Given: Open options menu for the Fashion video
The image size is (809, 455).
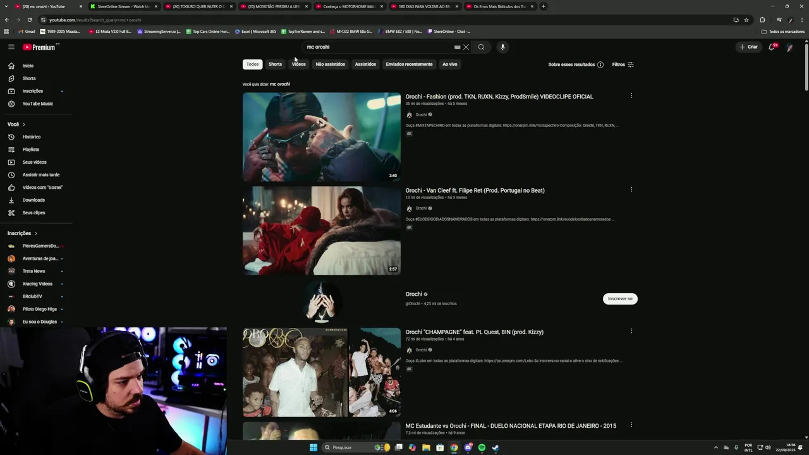Looking at the screenshot, I should pyautogui.click(x=631, y=96).
